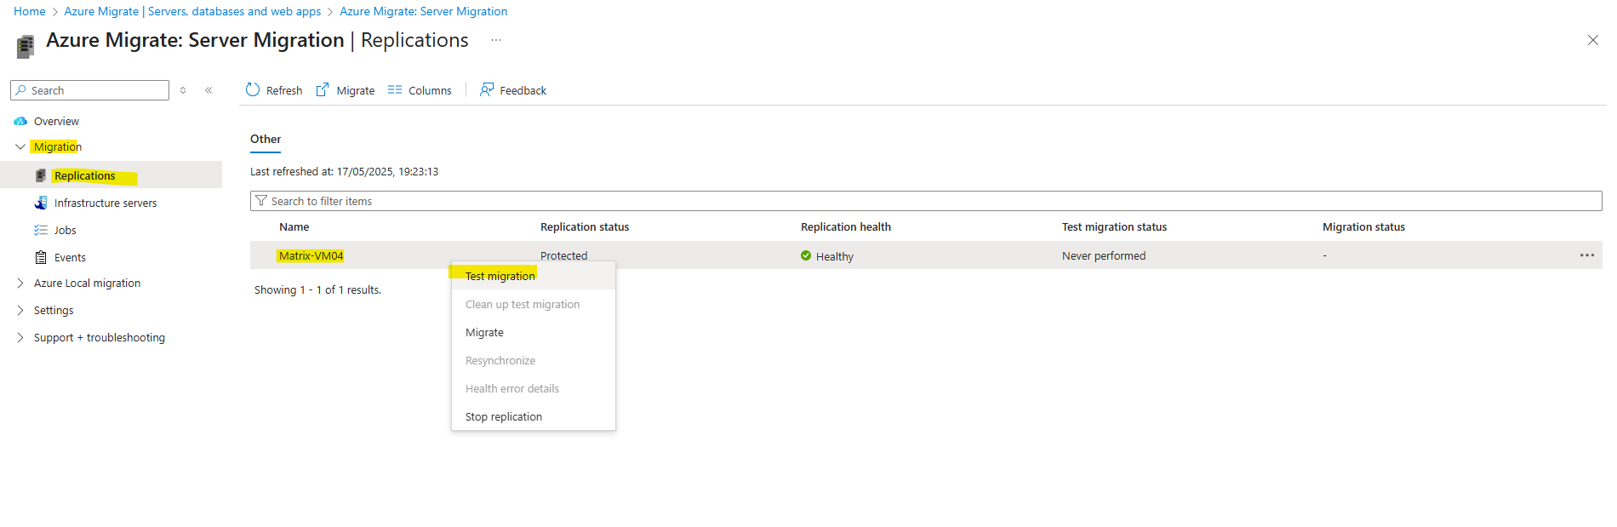Click the magnifier icon in sidebar search
This screenshot has height=527, width=1617.
pos(21,90)
